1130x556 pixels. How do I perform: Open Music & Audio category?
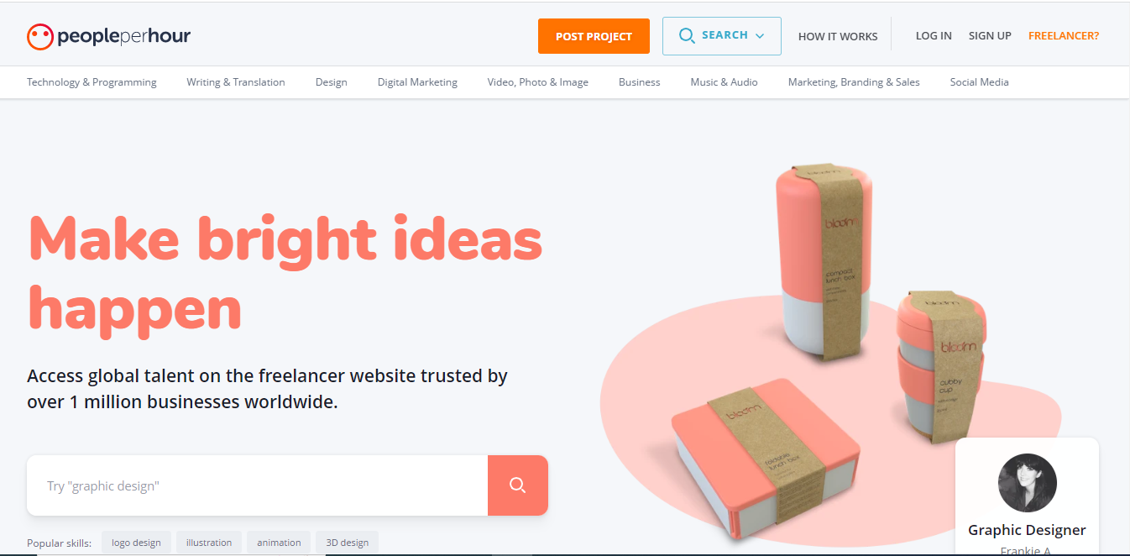click(x=724, y=82)
